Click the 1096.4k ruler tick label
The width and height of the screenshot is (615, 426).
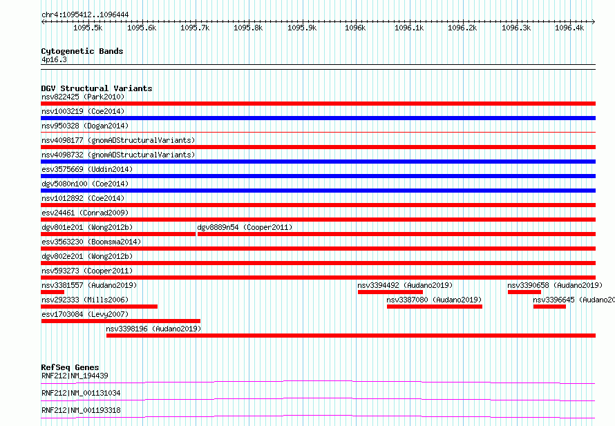[x=569, y=28]
